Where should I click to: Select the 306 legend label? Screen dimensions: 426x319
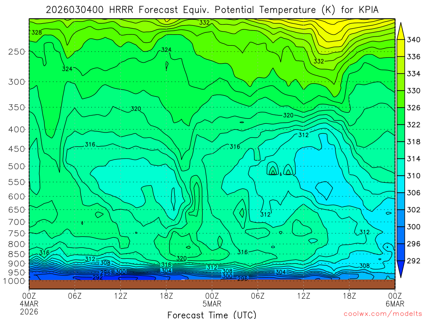[x=413, y=193]
